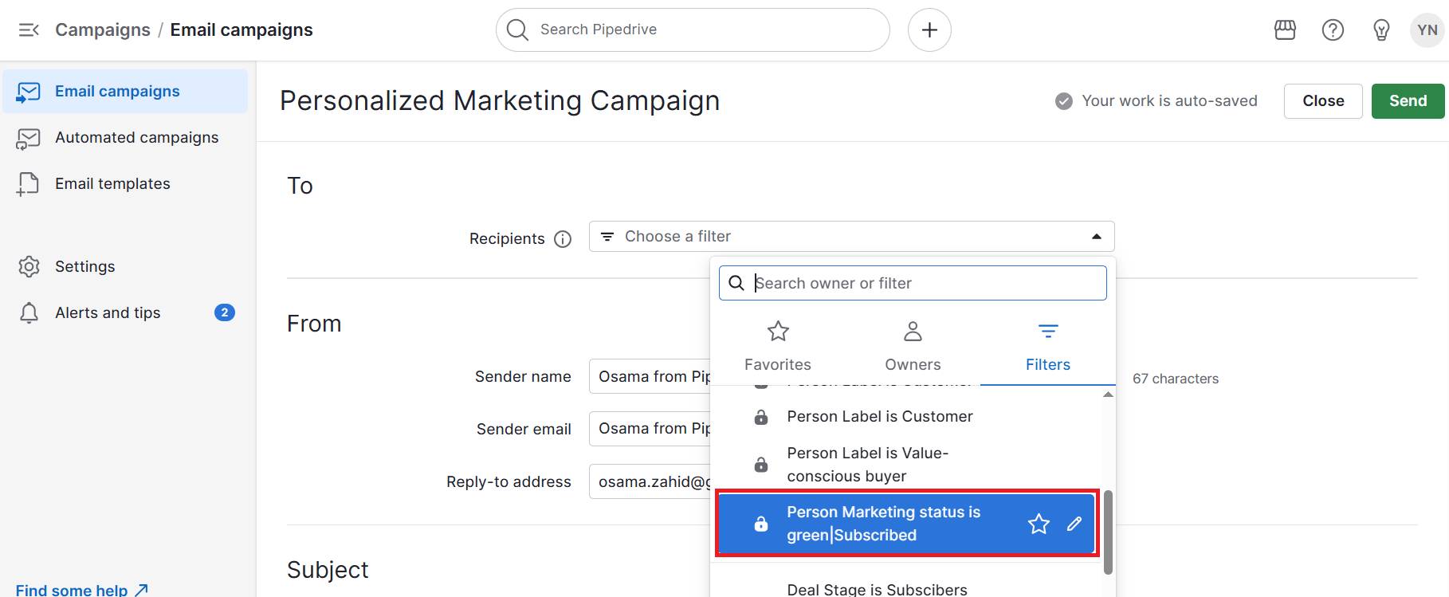Select the Person Label is Customer filter
Screen dimensions: 1449x597
879,416
